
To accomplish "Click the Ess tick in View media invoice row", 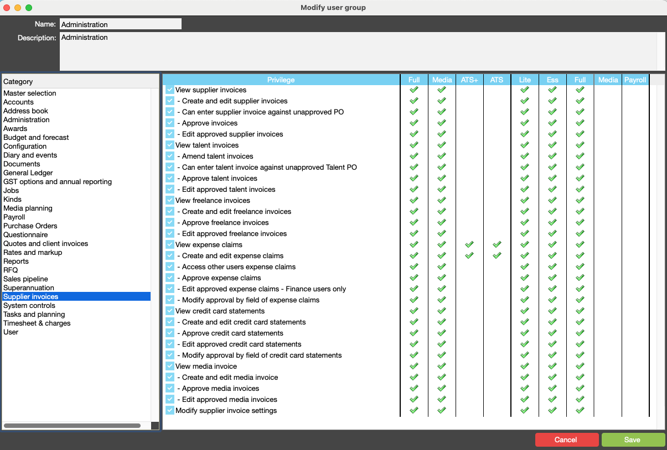I will pos(552,366).
